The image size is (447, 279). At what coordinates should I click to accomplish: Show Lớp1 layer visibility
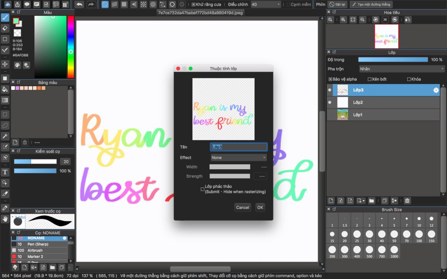(x=330, y=115)
